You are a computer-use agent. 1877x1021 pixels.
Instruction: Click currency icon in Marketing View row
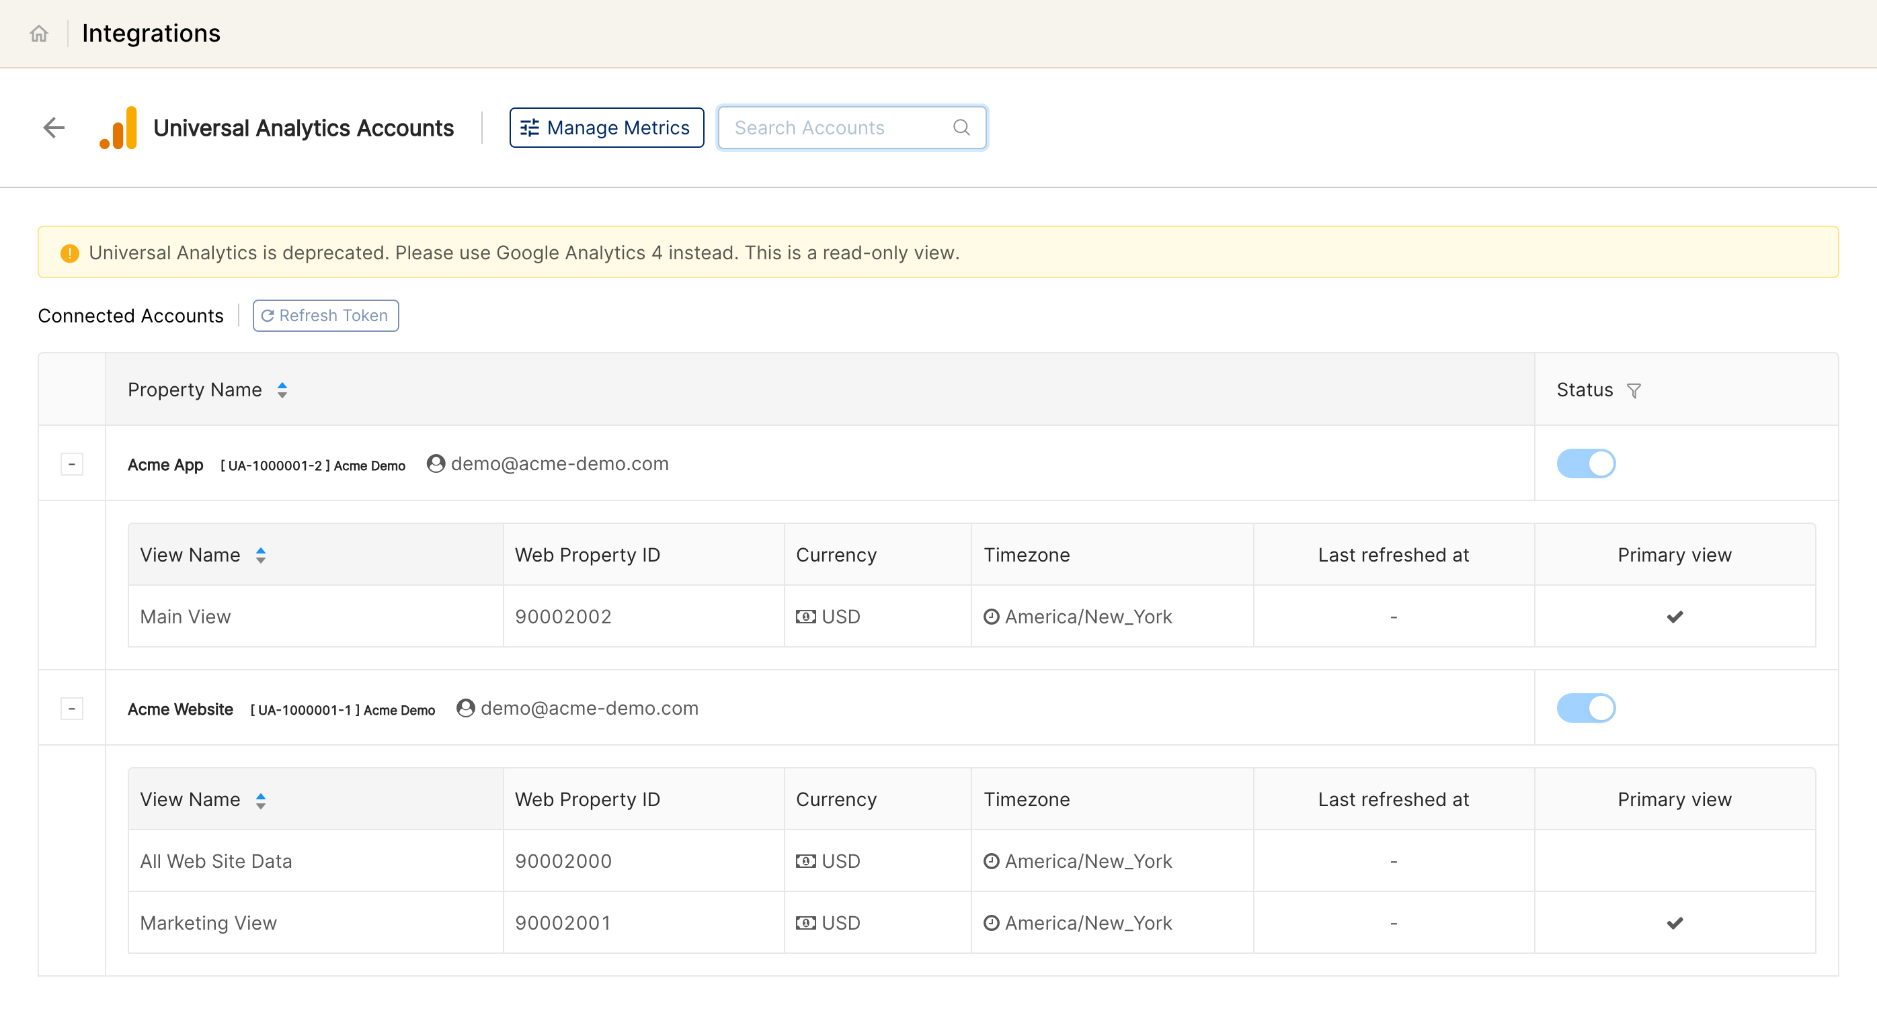pyautogui.click(x=806, y=924)
